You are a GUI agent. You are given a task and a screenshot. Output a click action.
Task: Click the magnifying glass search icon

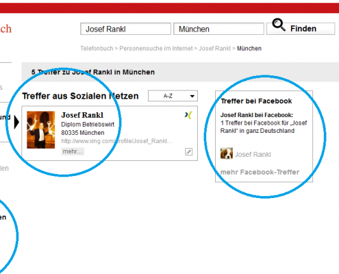tap(279, 25)
